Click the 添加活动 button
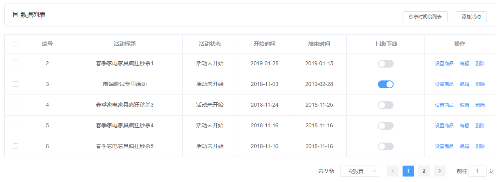 471,17
